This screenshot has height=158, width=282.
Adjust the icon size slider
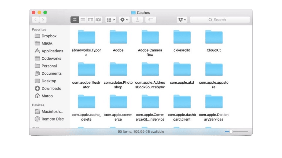point(231,132)
